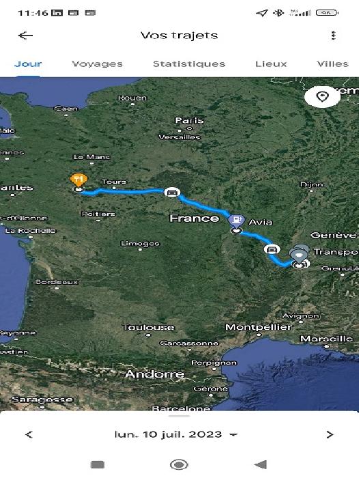Viewport: 359px width, 478px height.
Task: Switch to the Voyages tab
Action: pos(97,64)
